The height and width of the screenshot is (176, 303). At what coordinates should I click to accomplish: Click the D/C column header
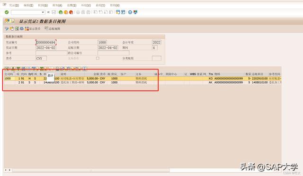click(x=31, y=74)
